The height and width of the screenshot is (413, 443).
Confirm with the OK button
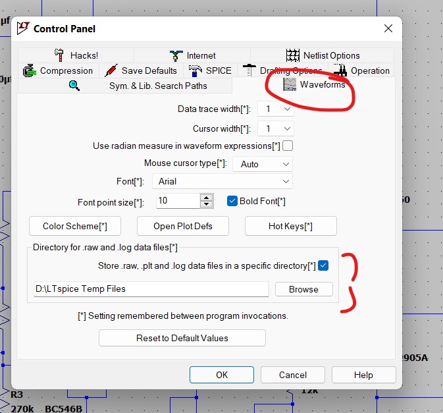pyautogui.click(x=222, y=375)
